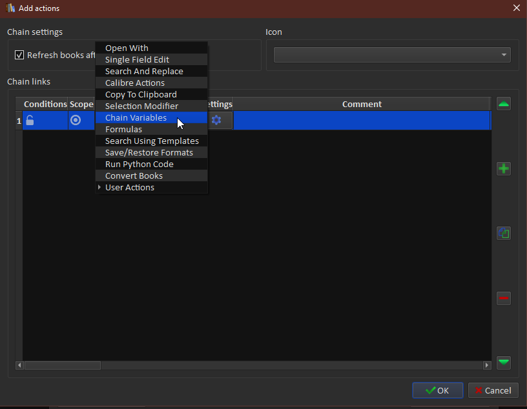Screen dimensions: 527x409
Task: Click the calibre books icon in title bar
Action: [x=10, y=8]
